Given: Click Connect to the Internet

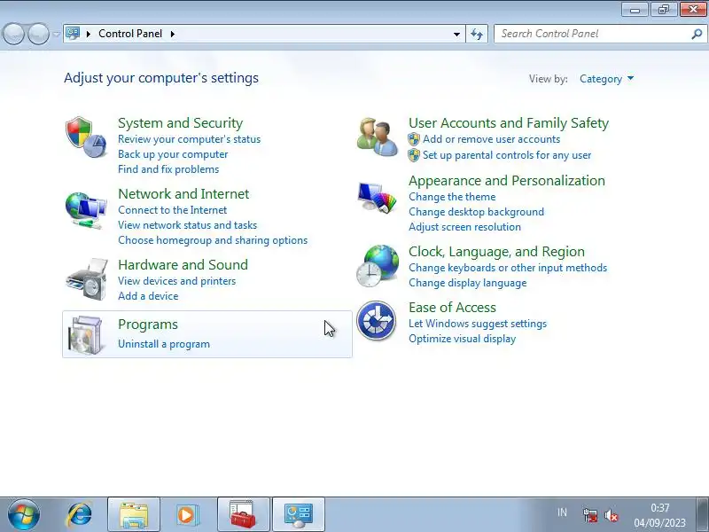Looking at the screenshot, I should (x=172, y=210).
